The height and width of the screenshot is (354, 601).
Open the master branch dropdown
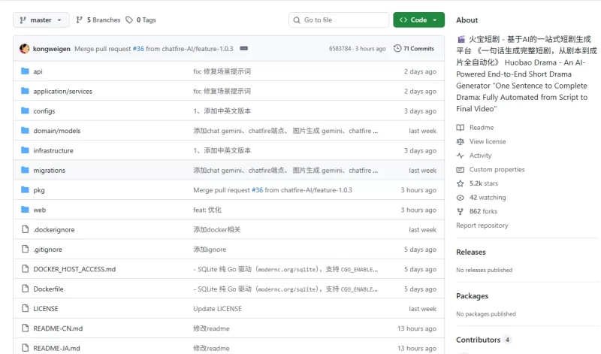[41, 20]
